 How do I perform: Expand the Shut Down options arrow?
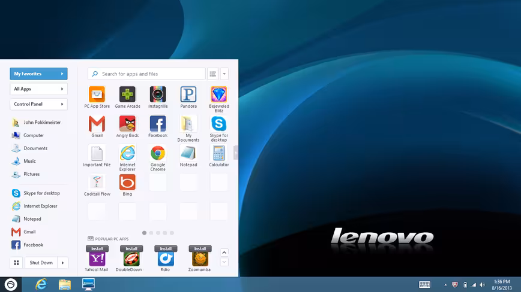coord(63,263)
